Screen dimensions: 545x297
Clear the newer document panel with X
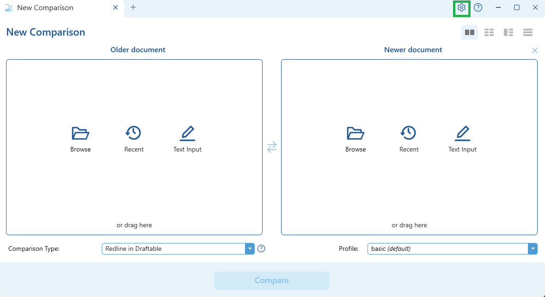534,51
